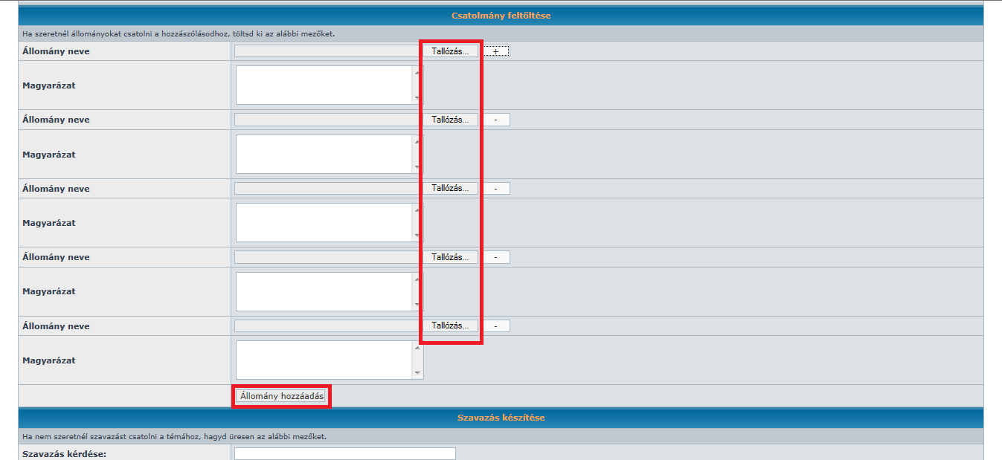Remove the fifth attachment row using minus button

496,326
